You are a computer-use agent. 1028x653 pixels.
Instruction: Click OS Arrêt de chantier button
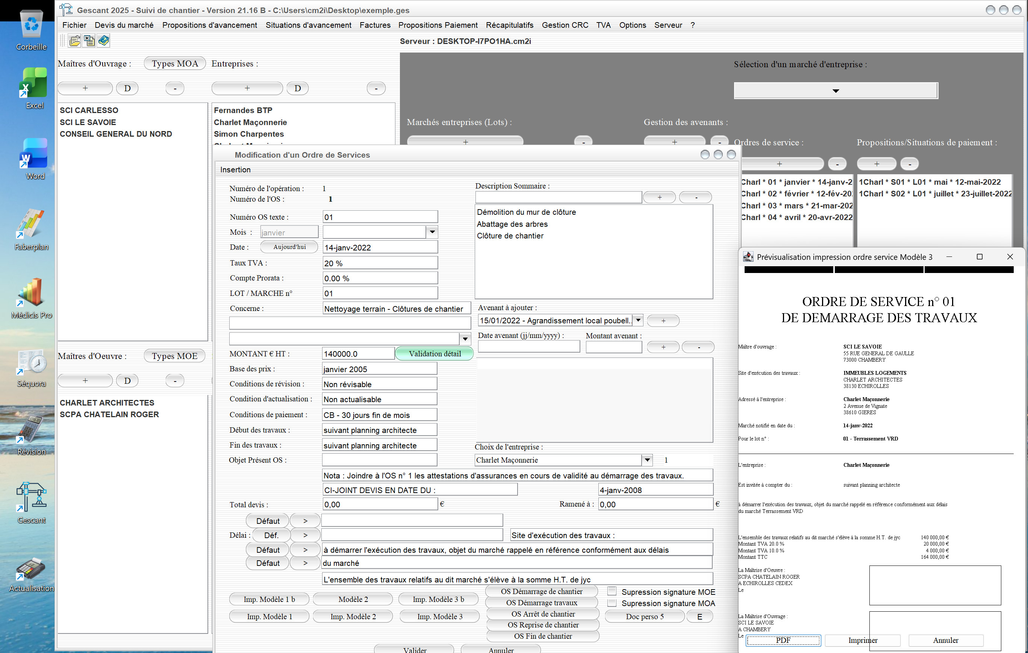pos(543,614)
